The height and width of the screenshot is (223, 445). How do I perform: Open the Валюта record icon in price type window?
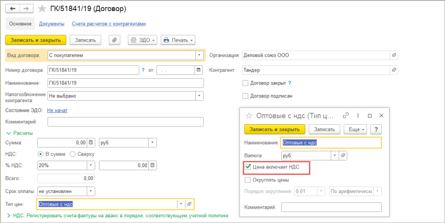click(x=343, y=155)
